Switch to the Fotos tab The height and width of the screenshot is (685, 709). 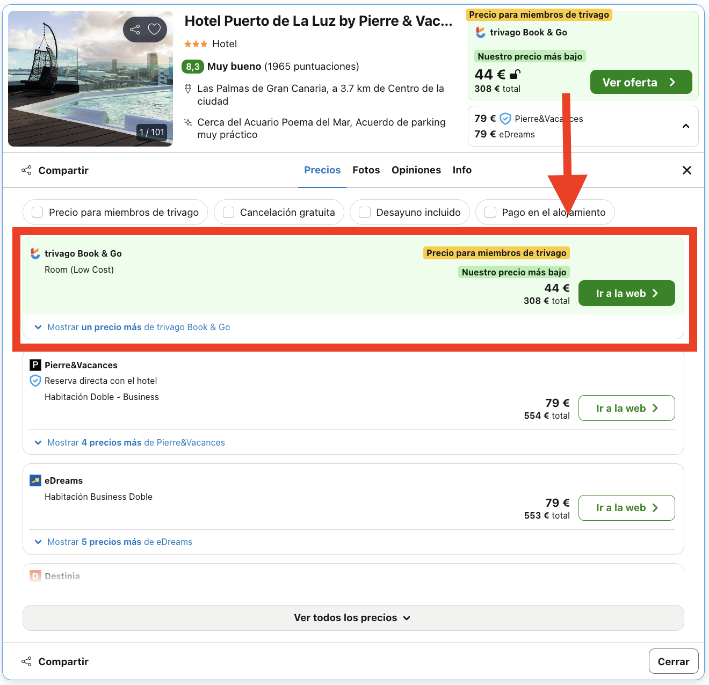[366, 170]
